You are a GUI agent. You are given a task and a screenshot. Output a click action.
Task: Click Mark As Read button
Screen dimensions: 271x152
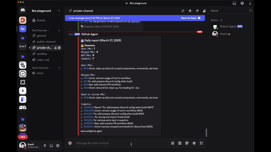[191, 18]
